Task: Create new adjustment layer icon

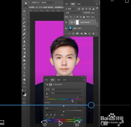Action: point(81,34)
